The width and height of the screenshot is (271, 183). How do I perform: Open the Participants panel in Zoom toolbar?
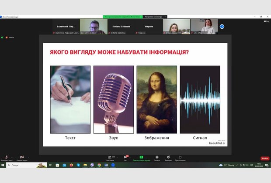(109, 158)
